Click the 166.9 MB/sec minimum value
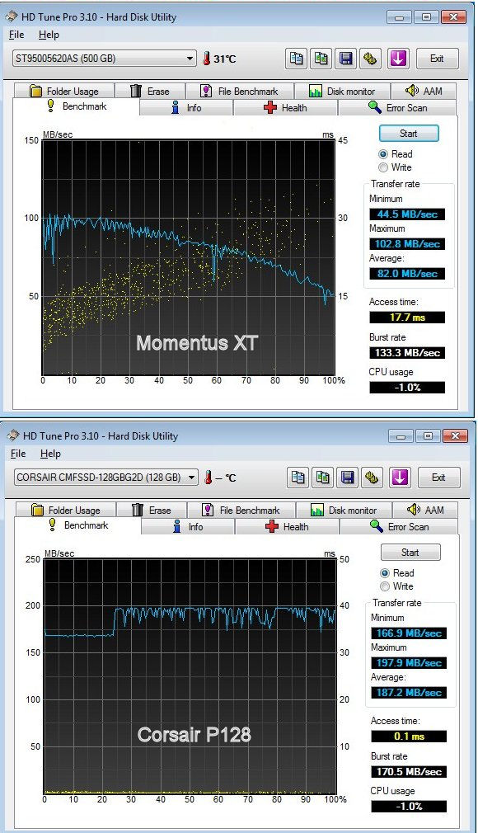 [x=409, y=633]
